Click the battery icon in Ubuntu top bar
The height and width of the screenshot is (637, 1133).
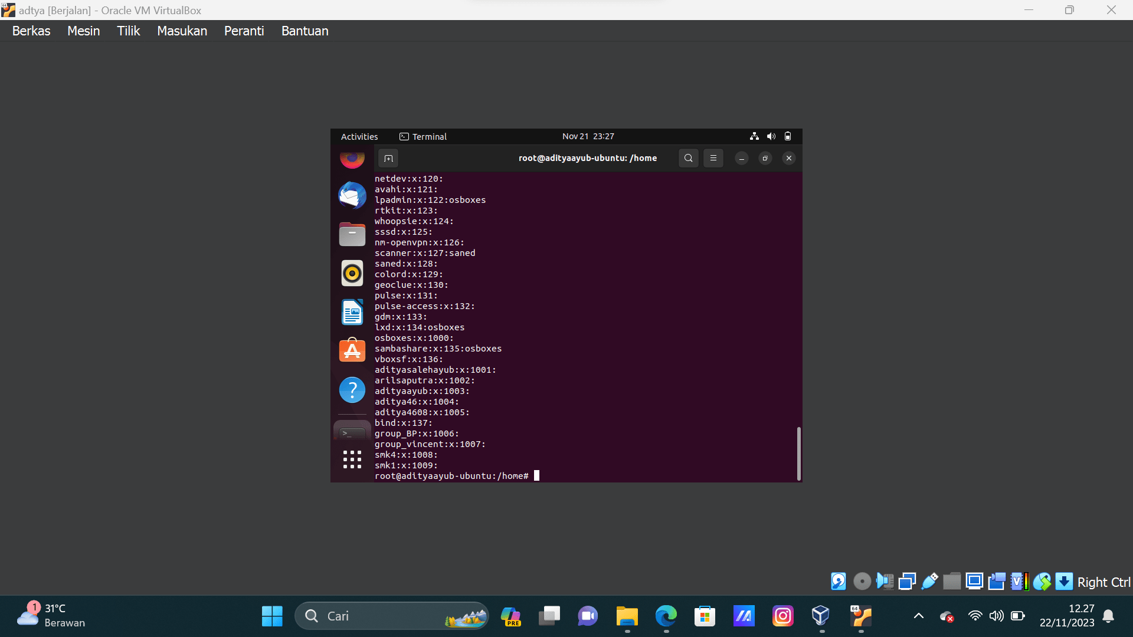tap(787, 136)
